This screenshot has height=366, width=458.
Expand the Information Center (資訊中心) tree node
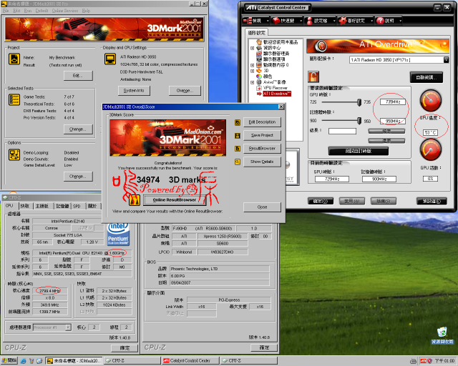coord(253,48)
